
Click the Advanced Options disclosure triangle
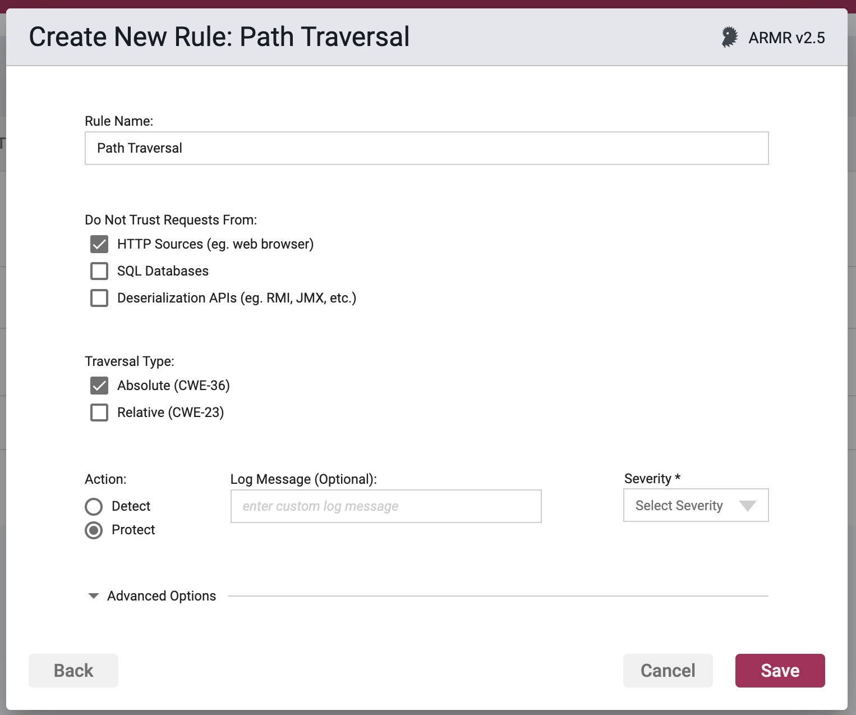coord(94,596)
